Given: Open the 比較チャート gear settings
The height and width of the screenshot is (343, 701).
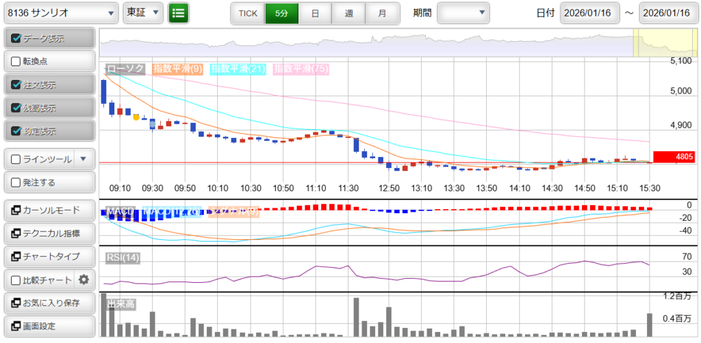Looking at the screenshot, I should [x=84, y=279].
